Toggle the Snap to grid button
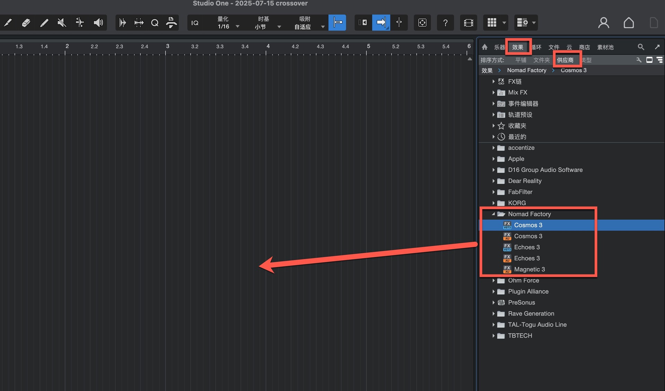 point(337,23)
